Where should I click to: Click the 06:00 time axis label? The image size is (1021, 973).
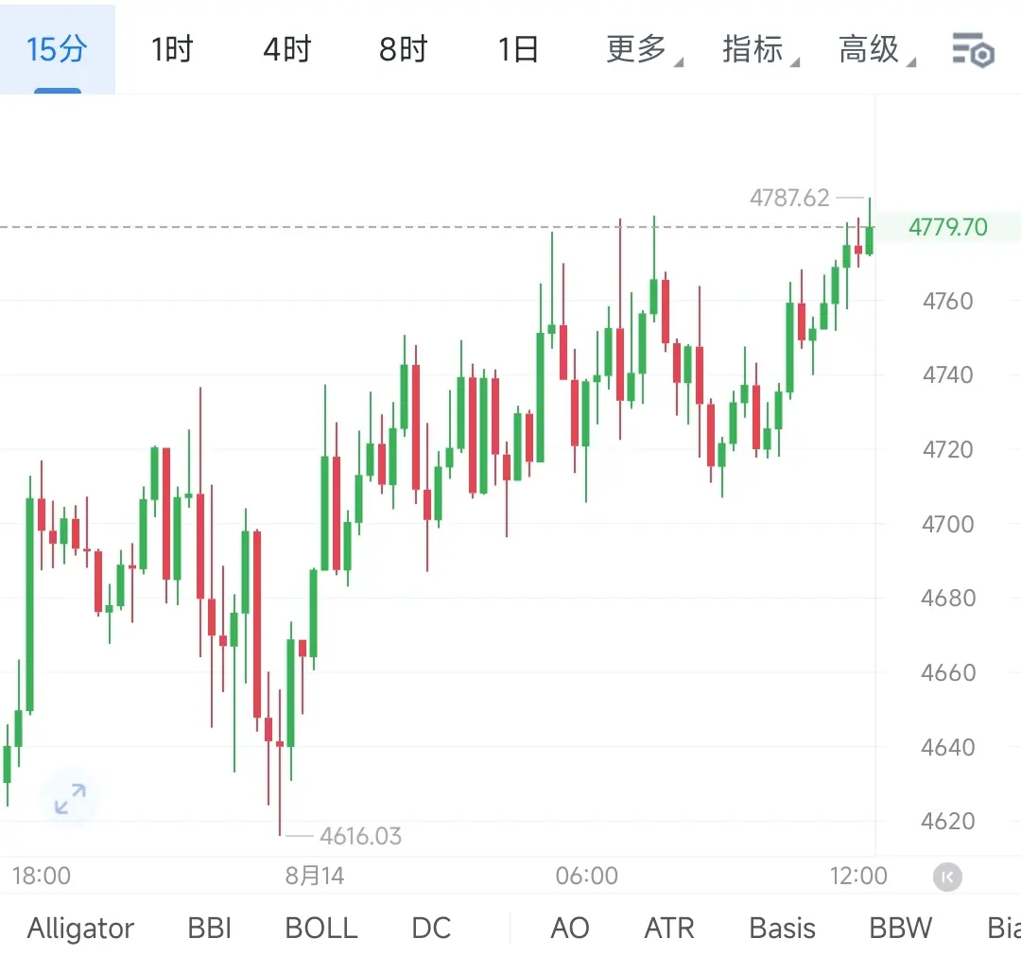[587, 876]
